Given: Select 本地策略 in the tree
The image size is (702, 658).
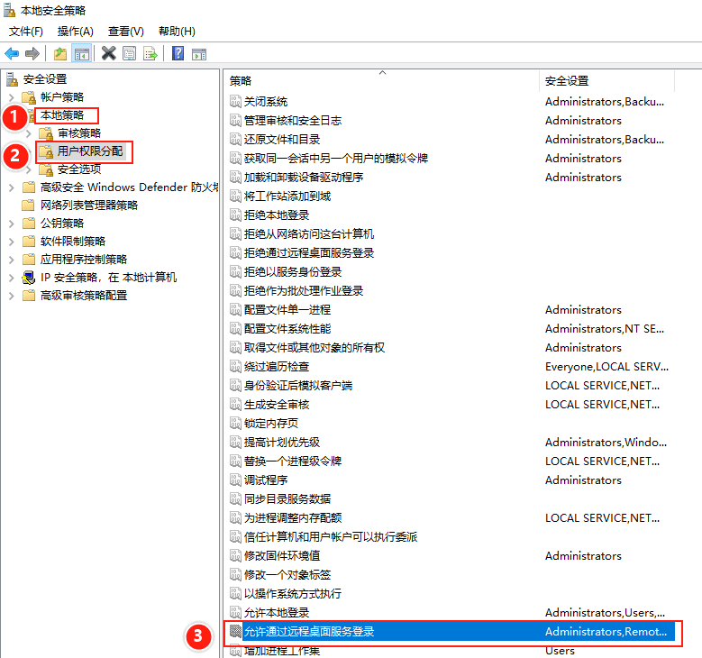Looking at the screenshot, I should click(62, 115).
